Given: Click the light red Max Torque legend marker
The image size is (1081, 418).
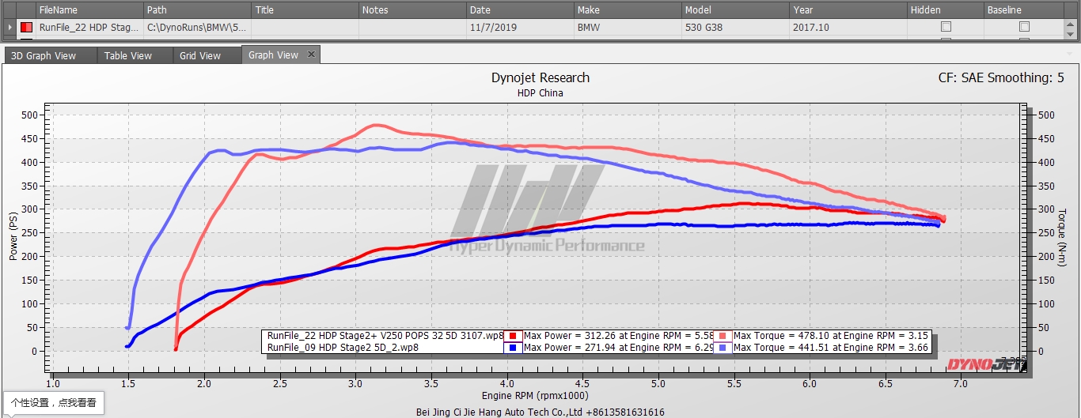Looking at the screenshot, I should pyautogui.click(x=723, y=336).
